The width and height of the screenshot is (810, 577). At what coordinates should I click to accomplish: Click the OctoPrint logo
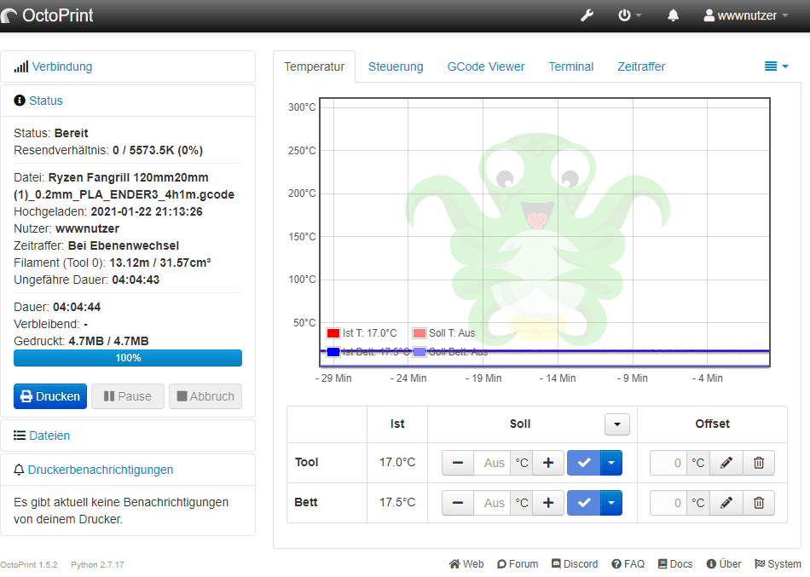point(47,15)
